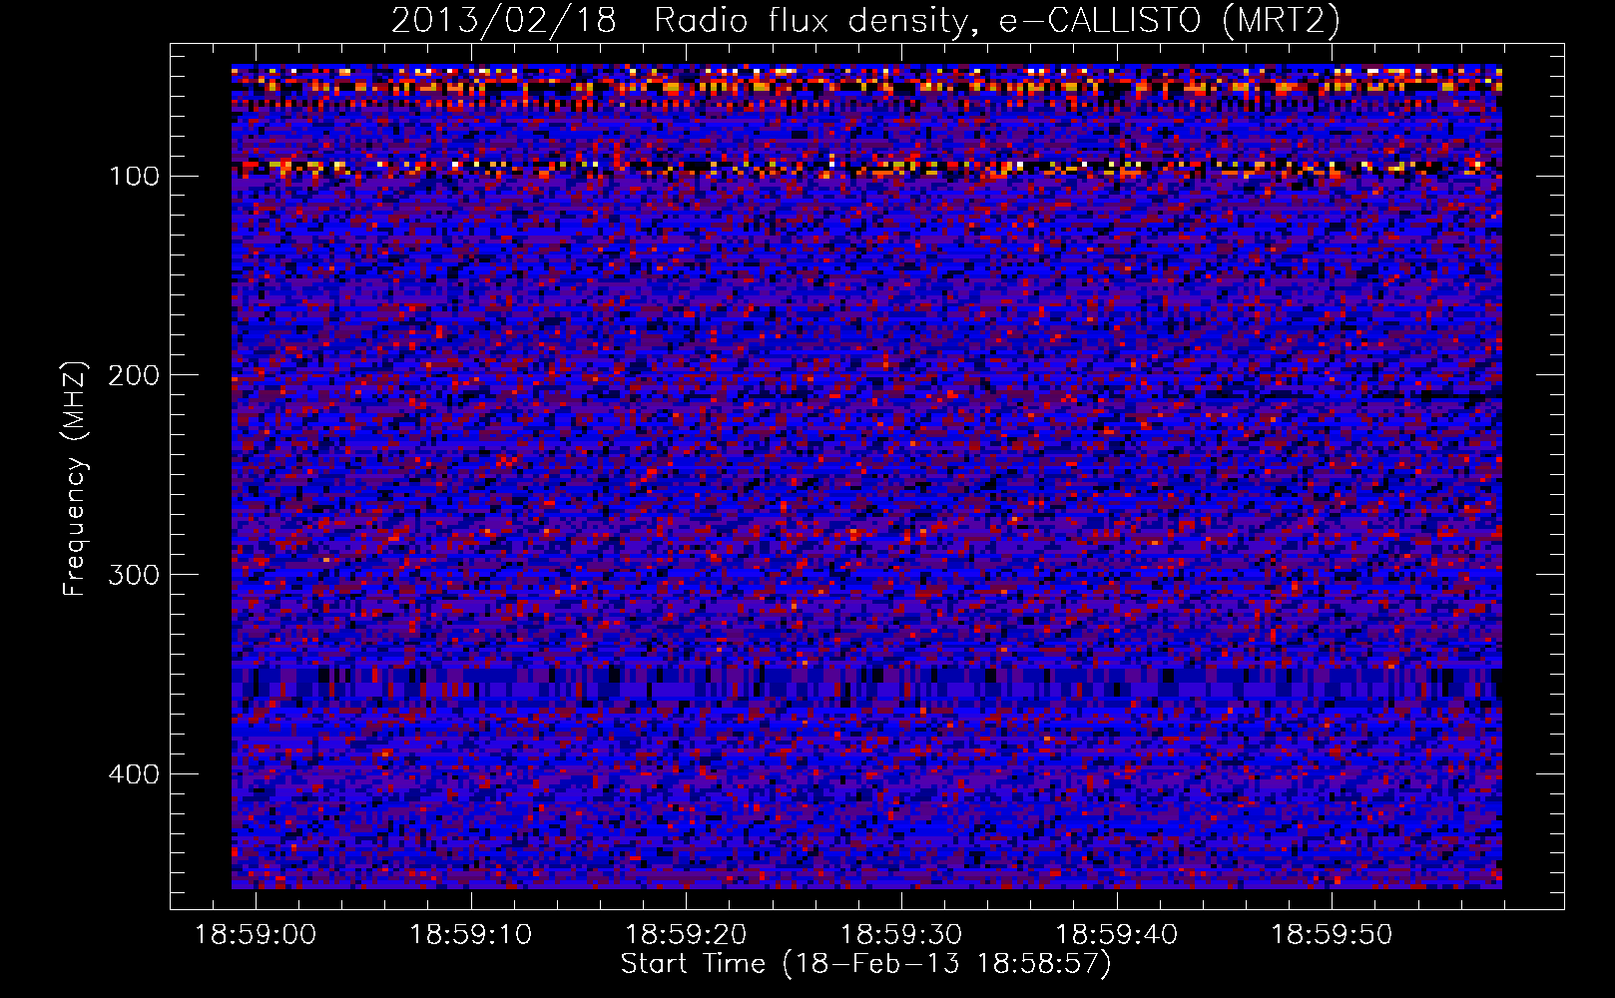Select the Start Time axis caption
1615x998 pixels.
point(865,964)
